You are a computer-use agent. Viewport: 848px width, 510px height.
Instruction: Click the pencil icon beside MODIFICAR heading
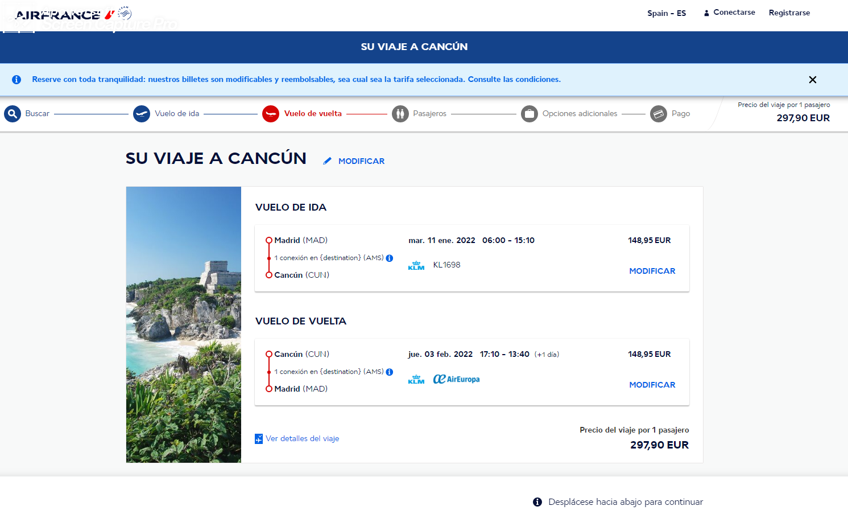(327, 161)
